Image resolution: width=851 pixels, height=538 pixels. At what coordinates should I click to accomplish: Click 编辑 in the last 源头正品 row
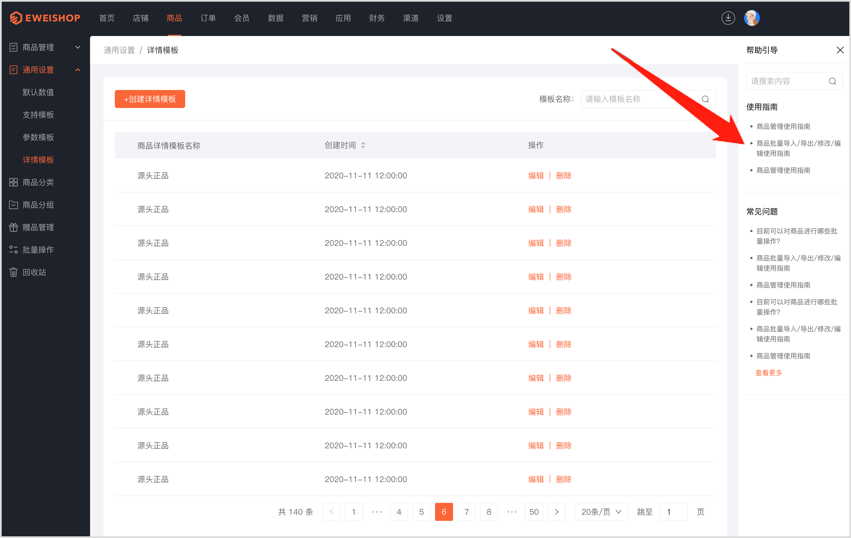pyautogui.click(x=536, y=479)
